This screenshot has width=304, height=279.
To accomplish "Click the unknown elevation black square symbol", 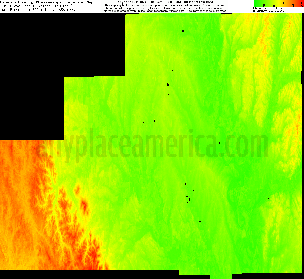I will pos(254,11).
